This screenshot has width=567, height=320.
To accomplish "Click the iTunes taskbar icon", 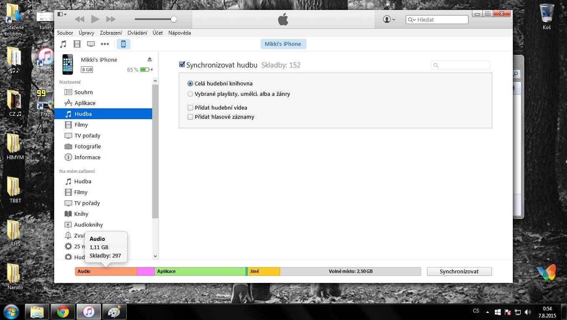I will click(x=88, y=311).
